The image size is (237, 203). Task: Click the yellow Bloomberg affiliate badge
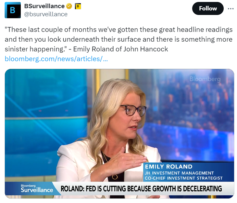tap(78, 6)
